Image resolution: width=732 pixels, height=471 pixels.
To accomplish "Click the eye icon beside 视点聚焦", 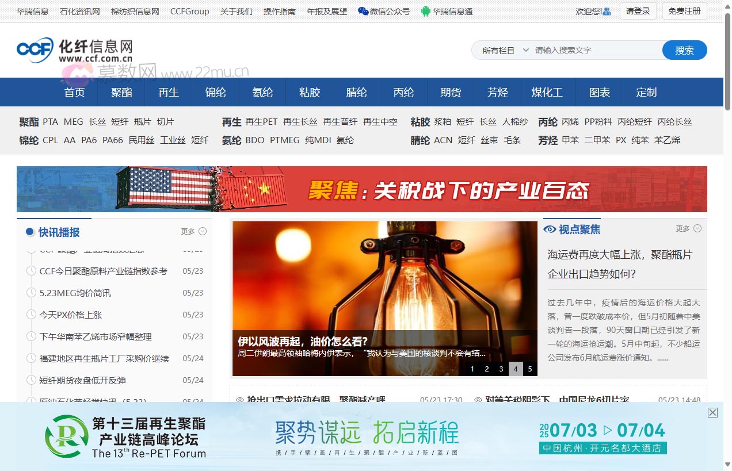I will (550, 228).
